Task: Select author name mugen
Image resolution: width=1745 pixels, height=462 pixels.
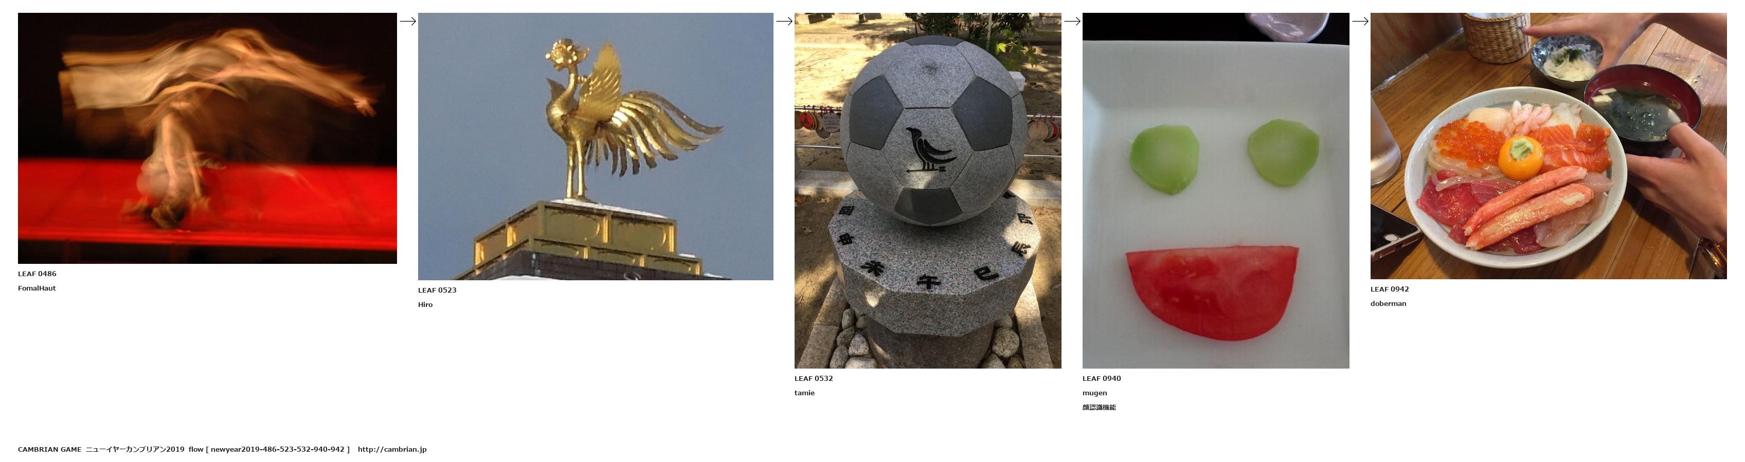Action: [1095, 393]
